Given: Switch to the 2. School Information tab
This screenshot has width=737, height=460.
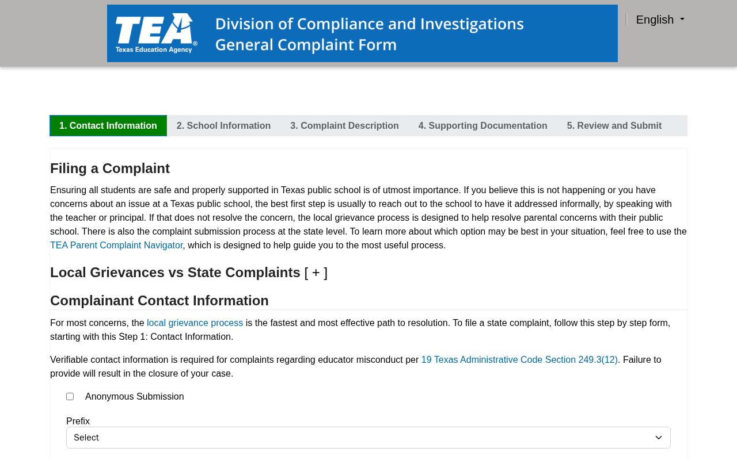Looking at the screenshot, I should [x=223, y=126].
